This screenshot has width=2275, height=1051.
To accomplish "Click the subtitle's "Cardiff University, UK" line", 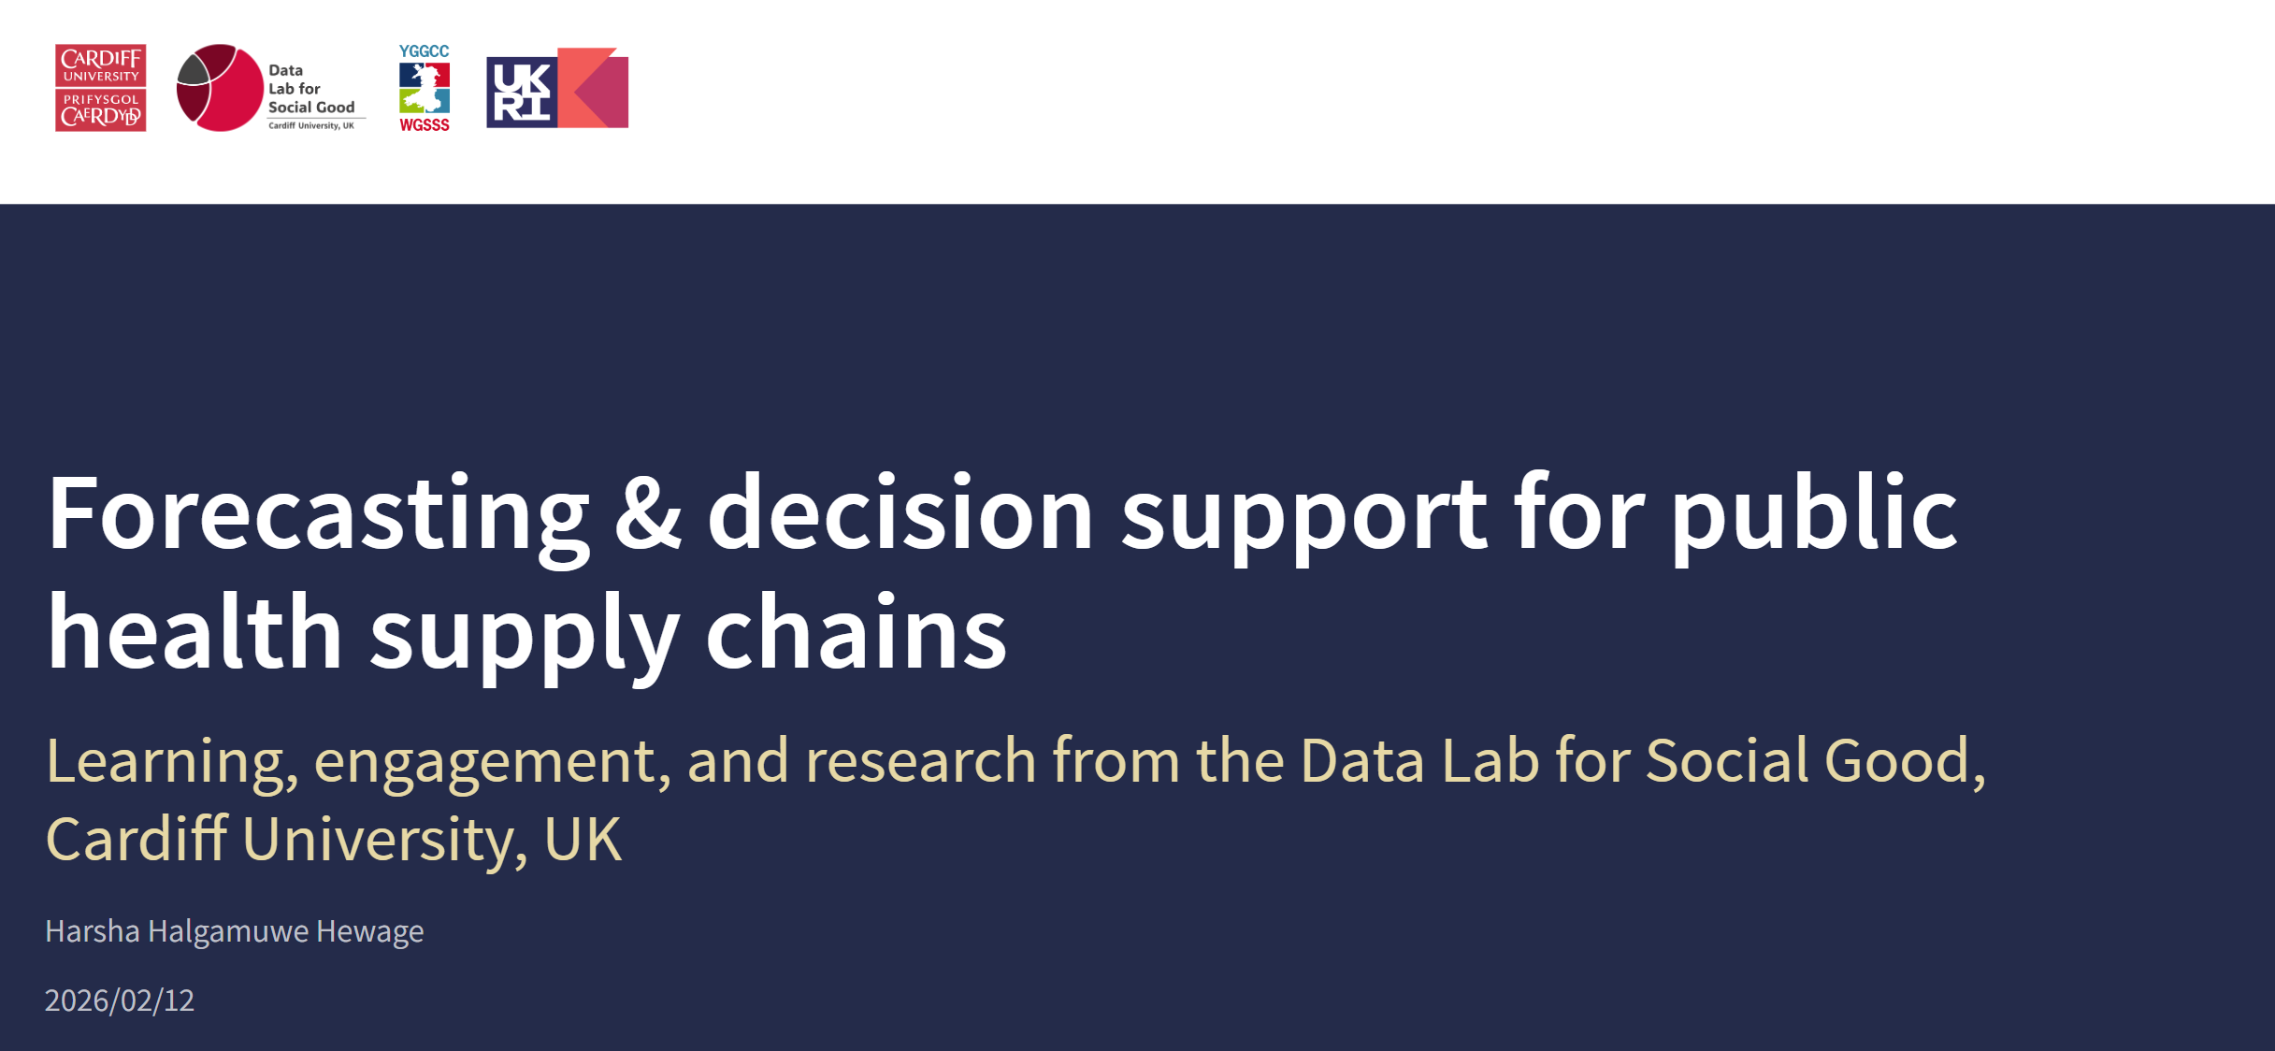I will click(333, 838).
